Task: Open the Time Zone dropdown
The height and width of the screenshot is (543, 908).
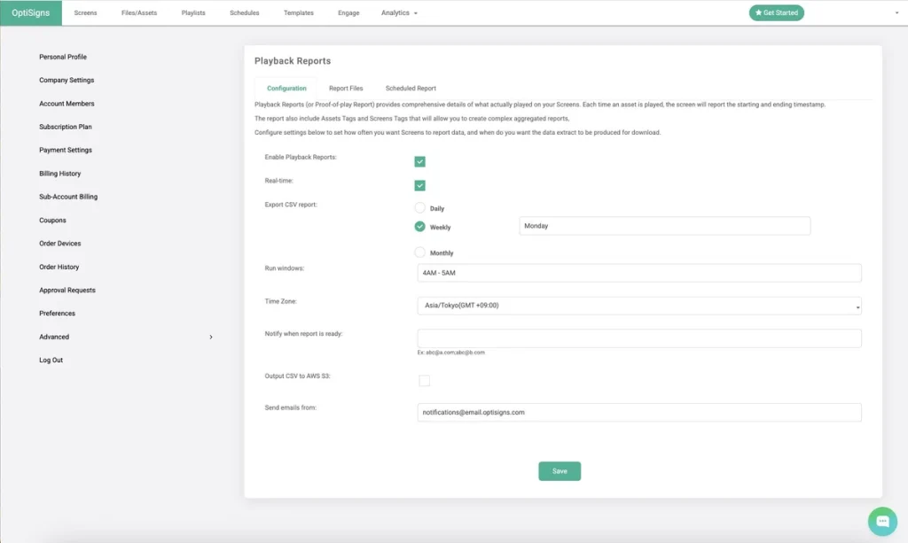Action: tap(638, 306)
